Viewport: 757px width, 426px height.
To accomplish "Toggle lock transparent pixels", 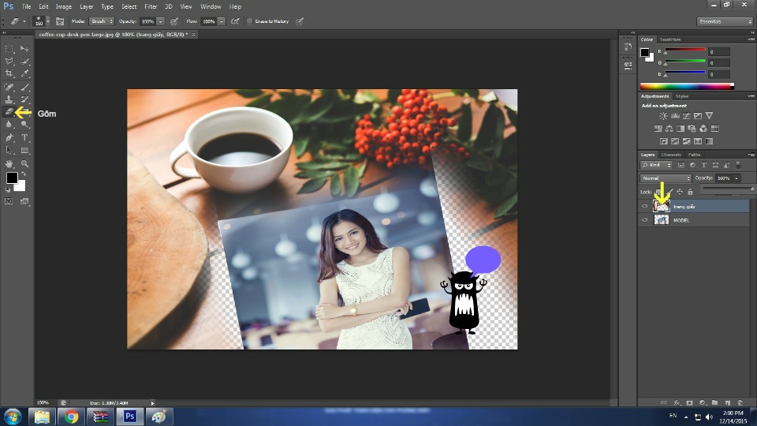I will pyautogui.click(x=658, y=192).
